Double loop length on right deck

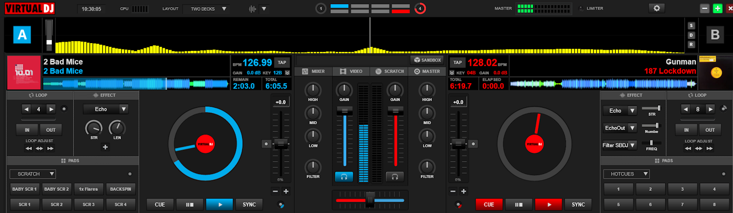(x=710, y=109)
